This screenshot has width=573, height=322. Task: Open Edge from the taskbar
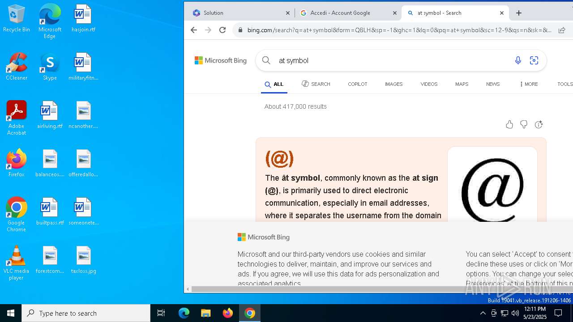pos(184,313)
